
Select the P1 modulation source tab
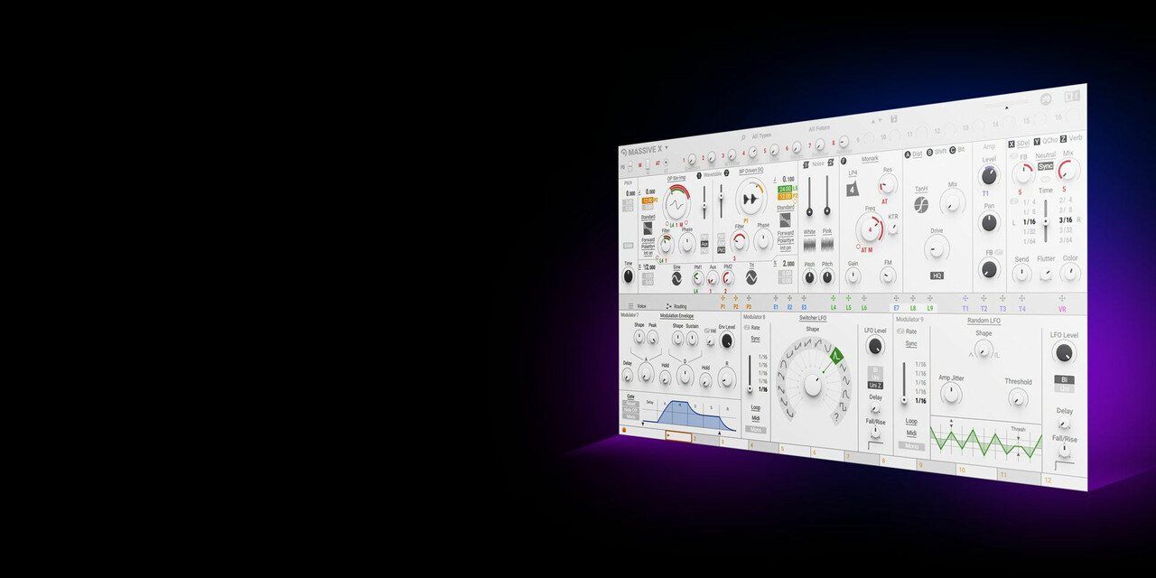[x=722, y=307]
